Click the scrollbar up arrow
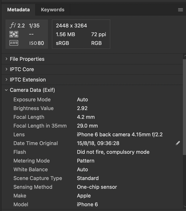Viewport: 186px width, 211px height. (185, 56)
